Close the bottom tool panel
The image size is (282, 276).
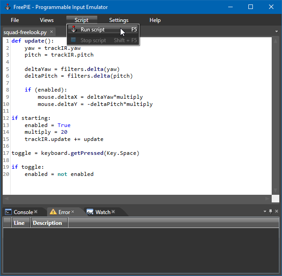(277, 211)
